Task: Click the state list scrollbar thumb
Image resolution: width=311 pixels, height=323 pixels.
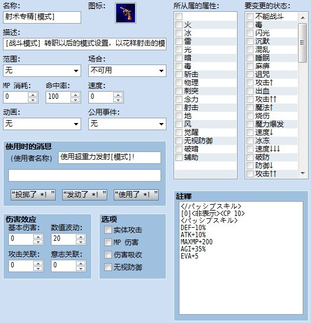Action: tap(303, 43)
